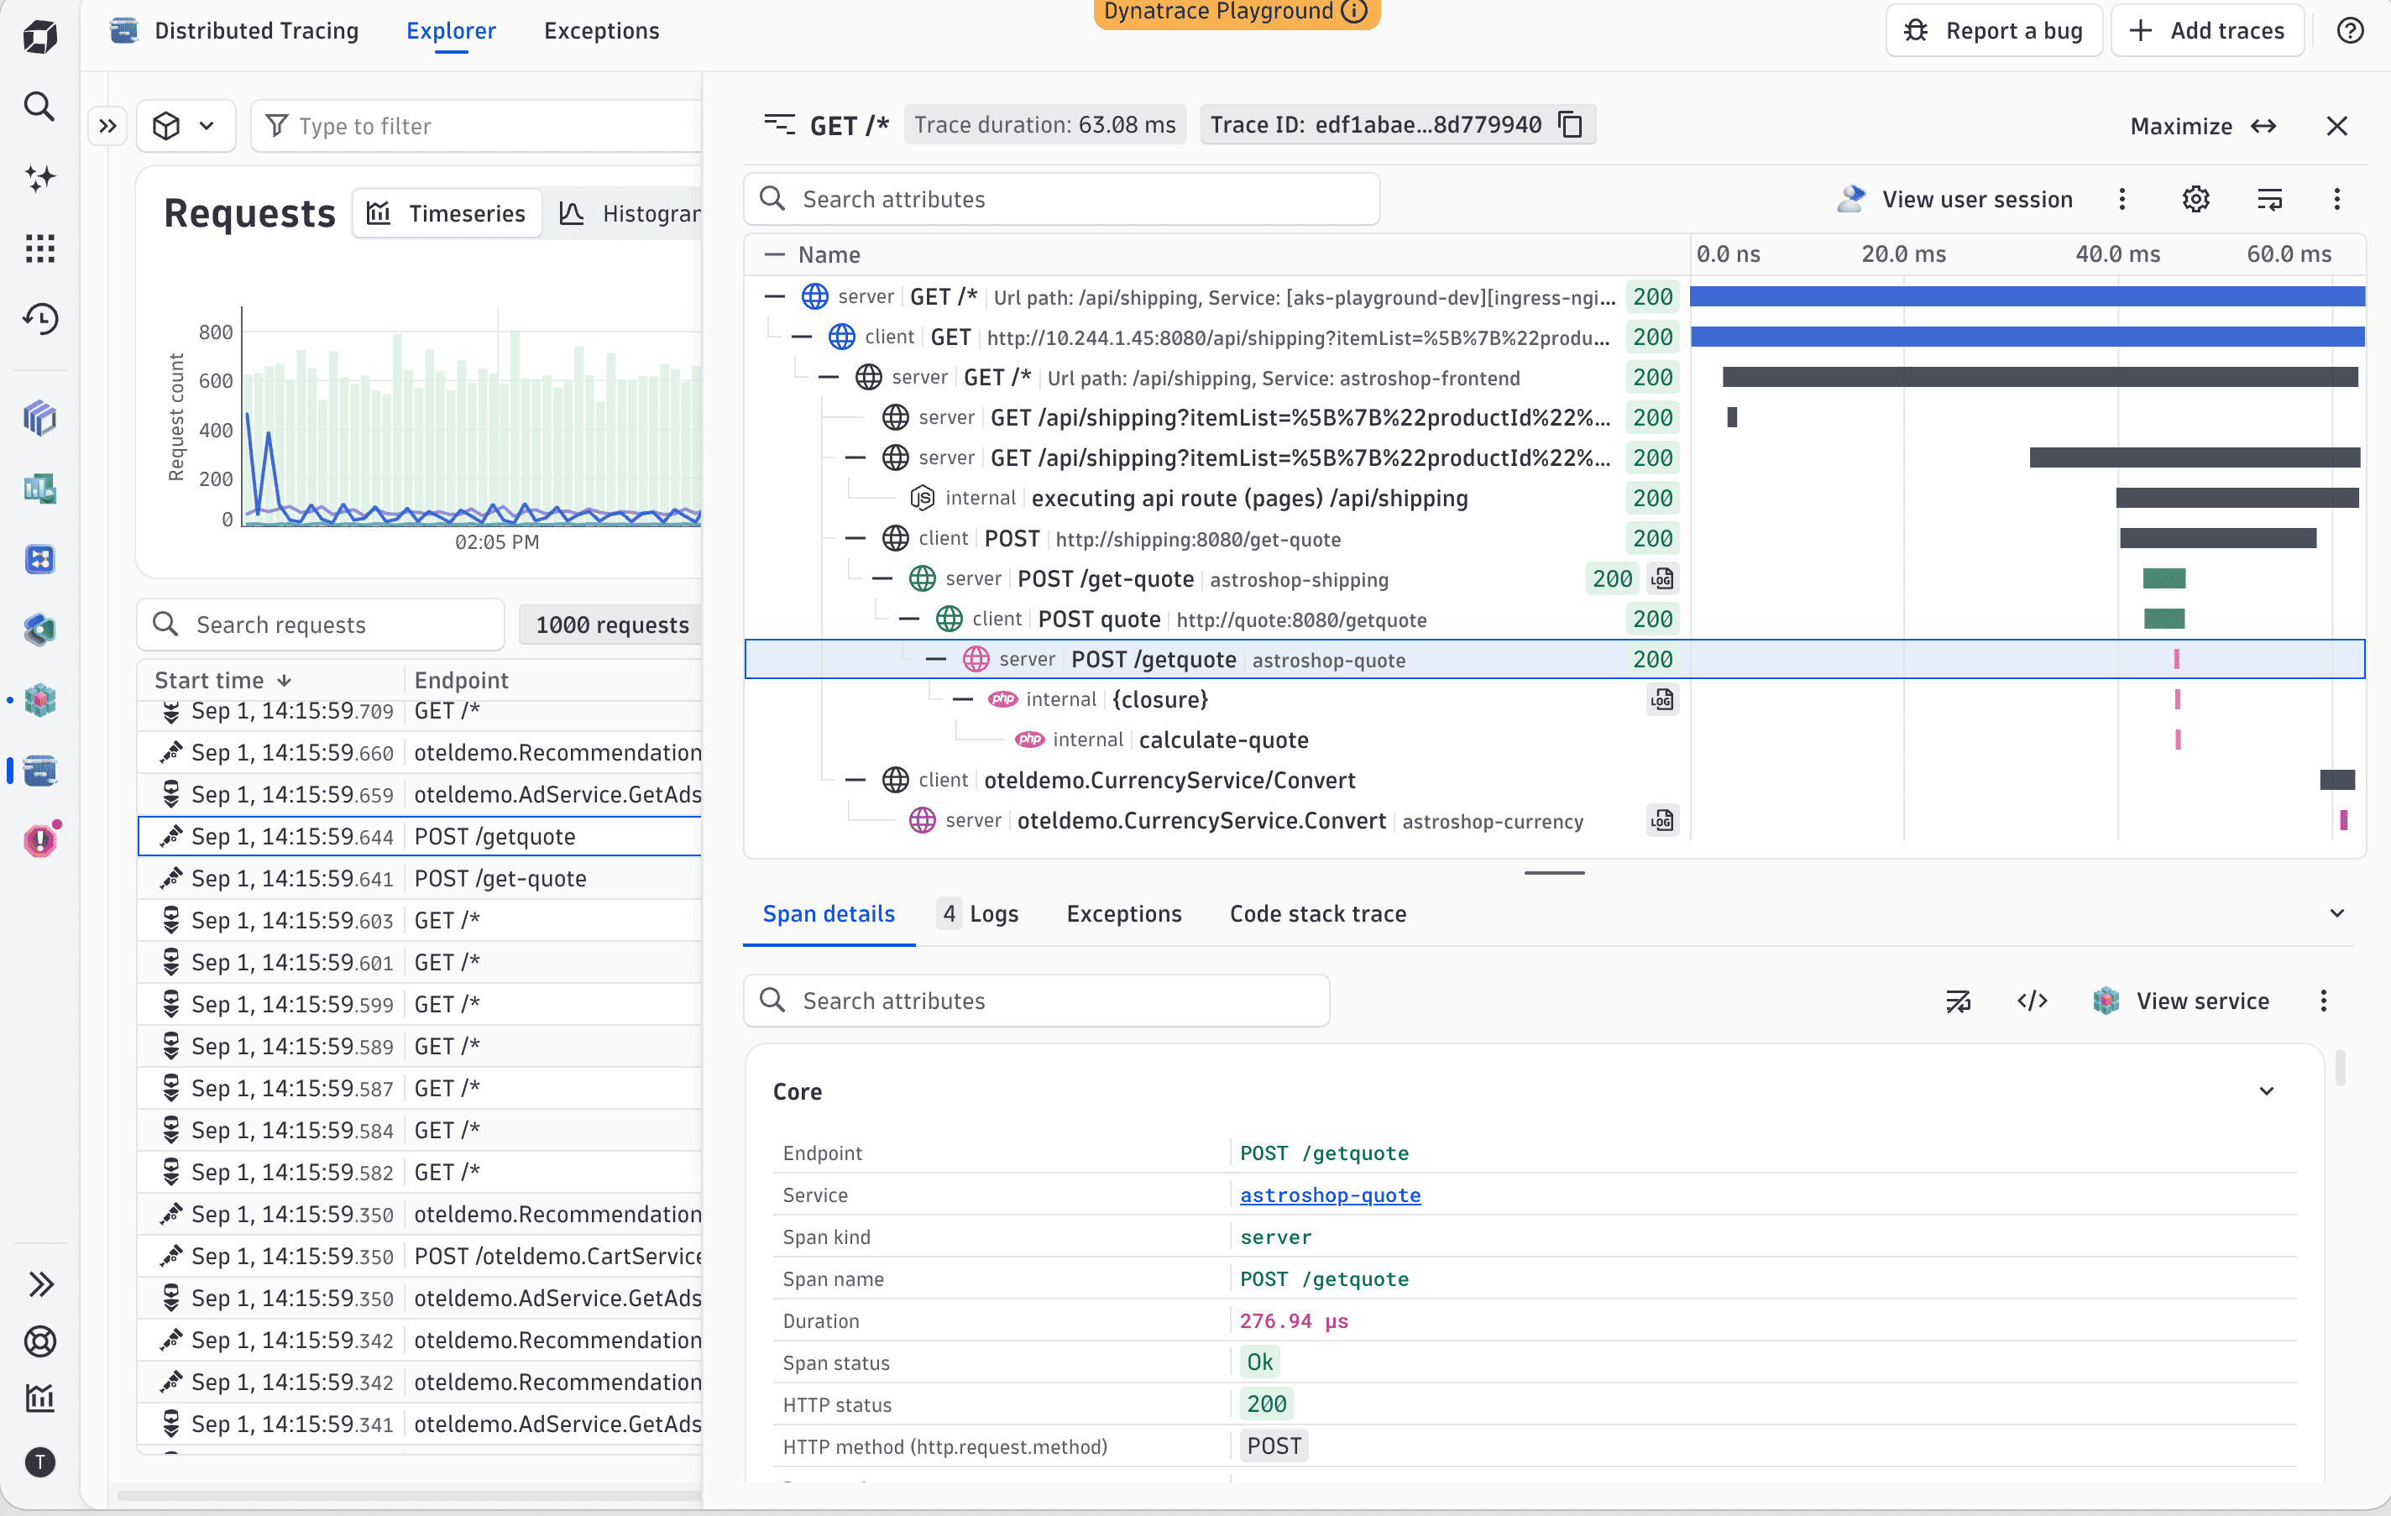Open the user avatar T in sidebar

point(39,1461)
